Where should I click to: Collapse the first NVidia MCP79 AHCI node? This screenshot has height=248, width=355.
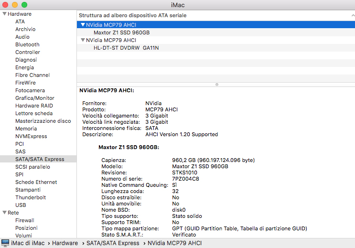click(83, 25)
